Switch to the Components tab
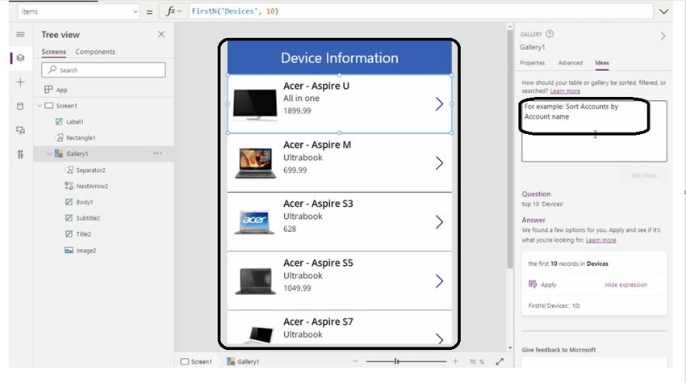 click(x=95, y=52)
